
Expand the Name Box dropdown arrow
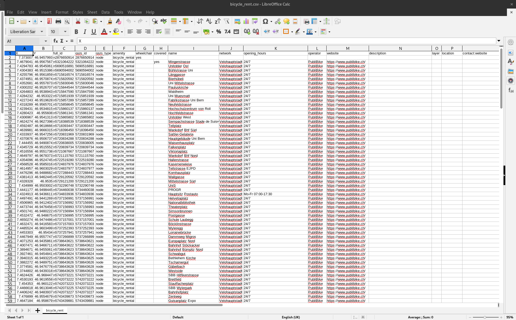point(46,41)
